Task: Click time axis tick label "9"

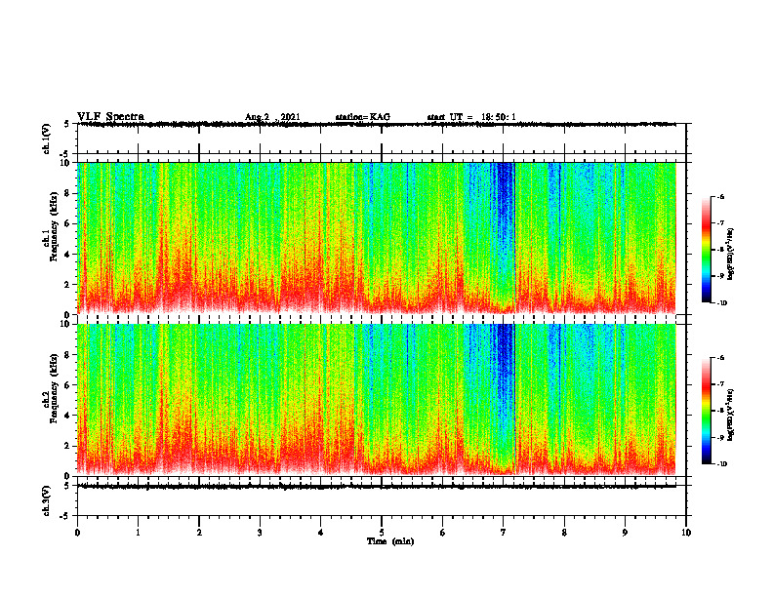Action: coord(625,533)
